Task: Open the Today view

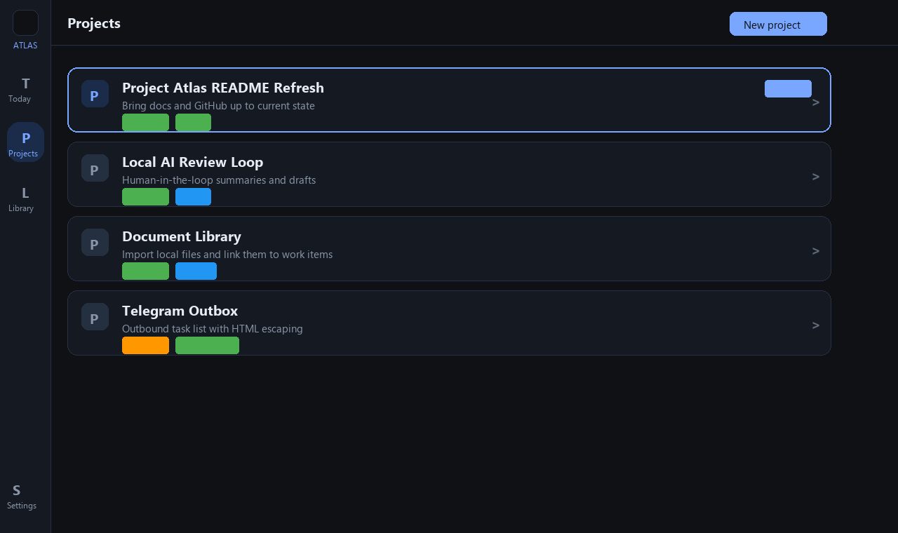Action: [x=25, y=89]
